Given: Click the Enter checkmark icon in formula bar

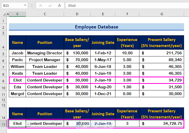Looking at the screenshot, I should coord(50,5).
